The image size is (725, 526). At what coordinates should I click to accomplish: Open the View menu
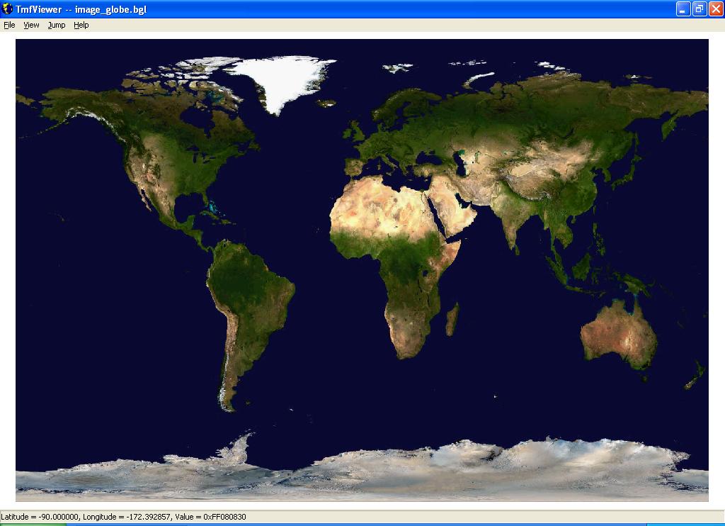(31, 25)
